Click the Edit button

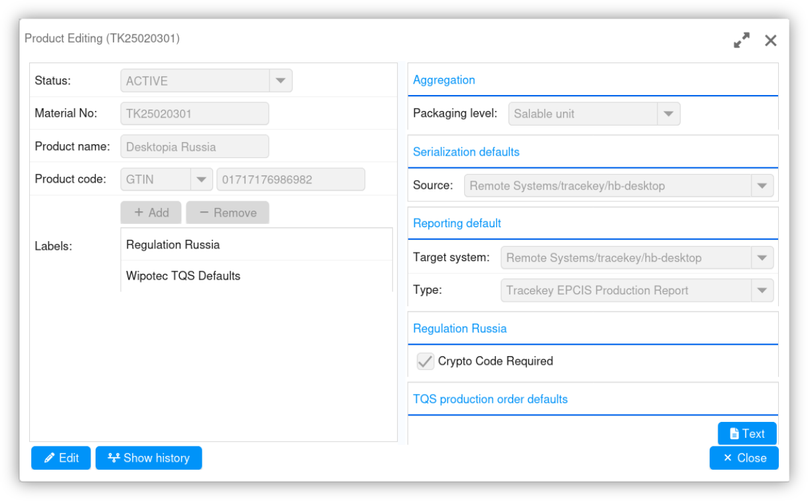tap(61, 458)
